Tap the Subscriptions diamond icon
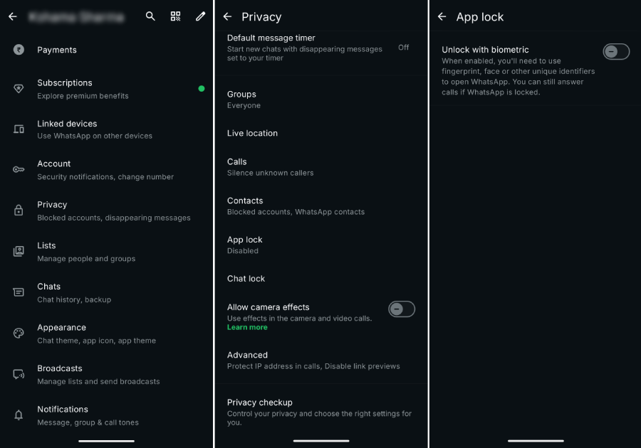Screen dimensions: 641x448 point(19,89)
